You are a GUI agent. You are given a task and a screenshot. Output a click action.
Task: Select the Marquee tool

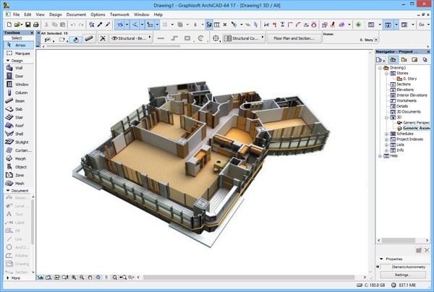18,53
